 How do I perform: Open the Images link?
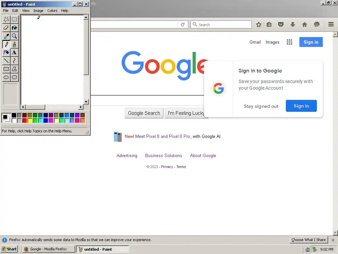[x=272, y=42]
